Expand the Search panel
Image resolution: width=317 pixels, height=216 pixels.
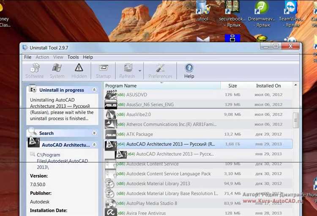(x=94, y=133)
